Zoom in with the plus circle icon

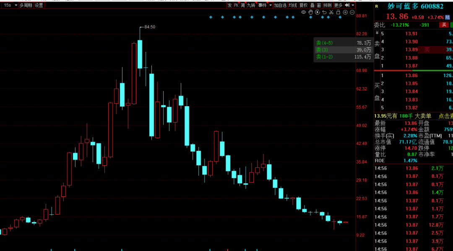pyautogui.click(x=345, y=13)
